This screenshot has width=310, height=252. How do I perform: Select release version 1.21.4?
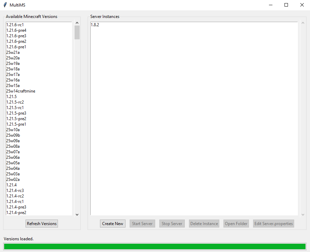tap(39, 185)
